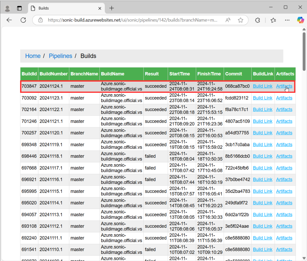Add this page to favorites star
The image size is (307, 261).
[x=240, y=20]
